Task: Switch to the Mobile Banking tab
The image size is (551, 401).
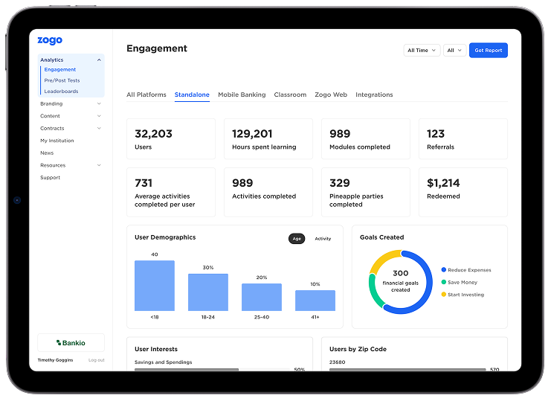Action: (242, 95)
